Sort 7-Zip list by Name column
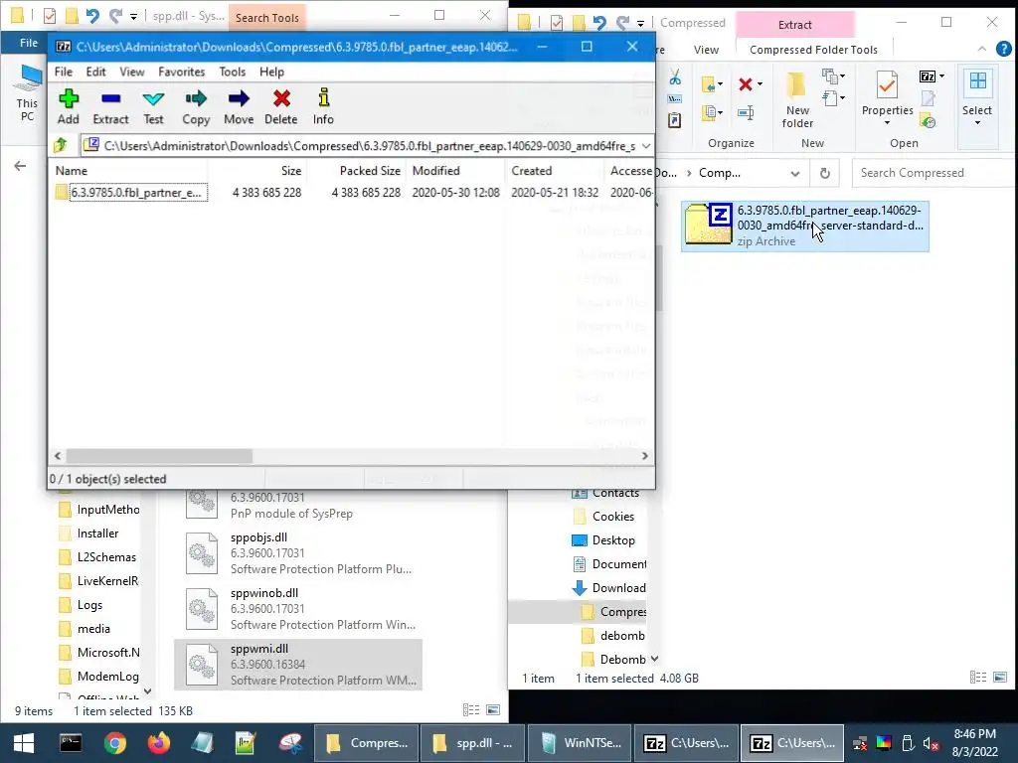 pyautogui.click(x=130, y=171)
